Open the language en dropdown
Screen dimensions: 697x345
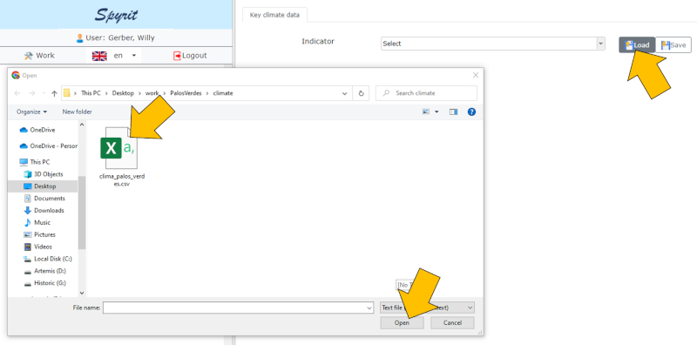click(x=114, y=56)
